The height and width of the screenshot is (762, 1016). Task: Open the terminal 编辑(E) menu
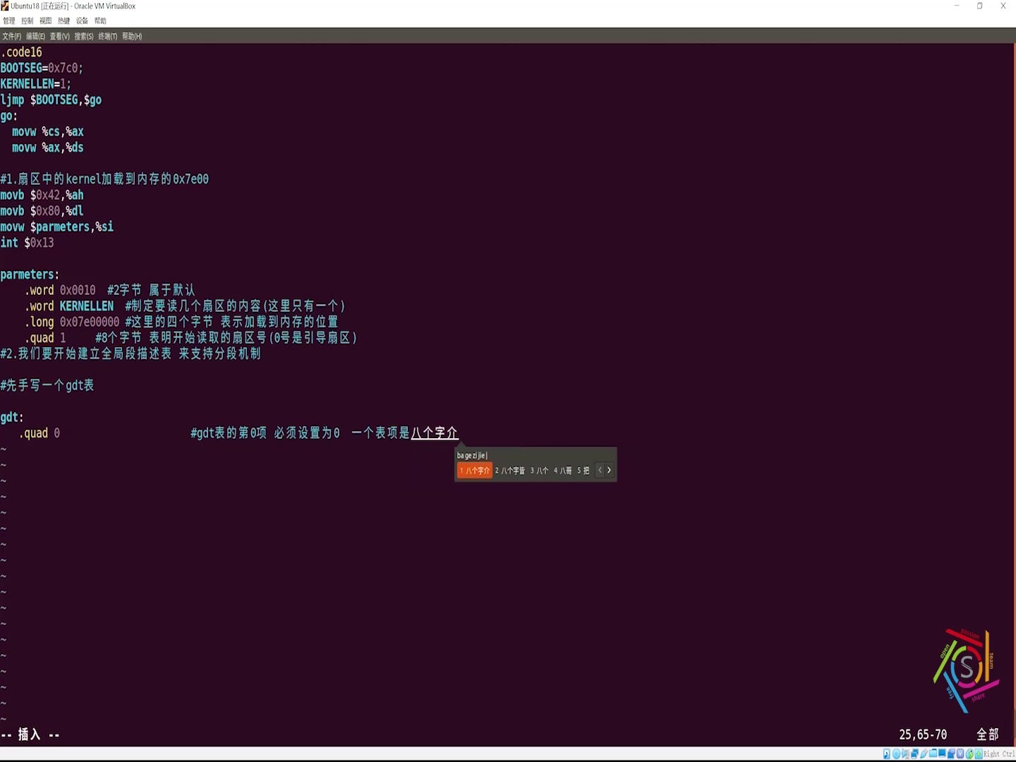click(35, 36)
